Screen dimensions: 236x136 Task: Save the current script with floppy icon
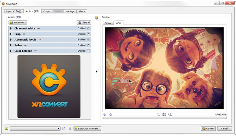coord(64,128)
